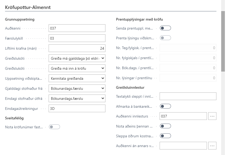Open dropdown showing Greiða má gjalddaga þó eldri
Image resolution: width=227 pixels, height=155 pixels.
point(77,58)
